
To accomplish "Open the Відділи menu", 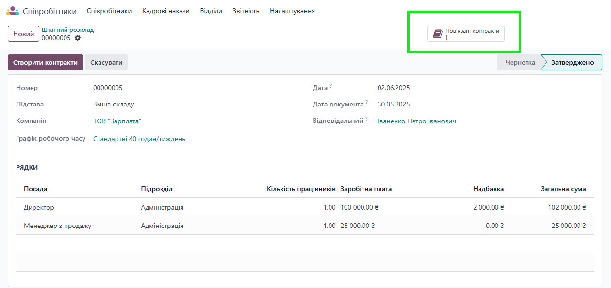I will [x=211, y=11].
